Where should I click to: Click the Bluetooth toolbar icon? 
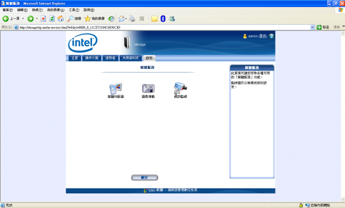163,19
